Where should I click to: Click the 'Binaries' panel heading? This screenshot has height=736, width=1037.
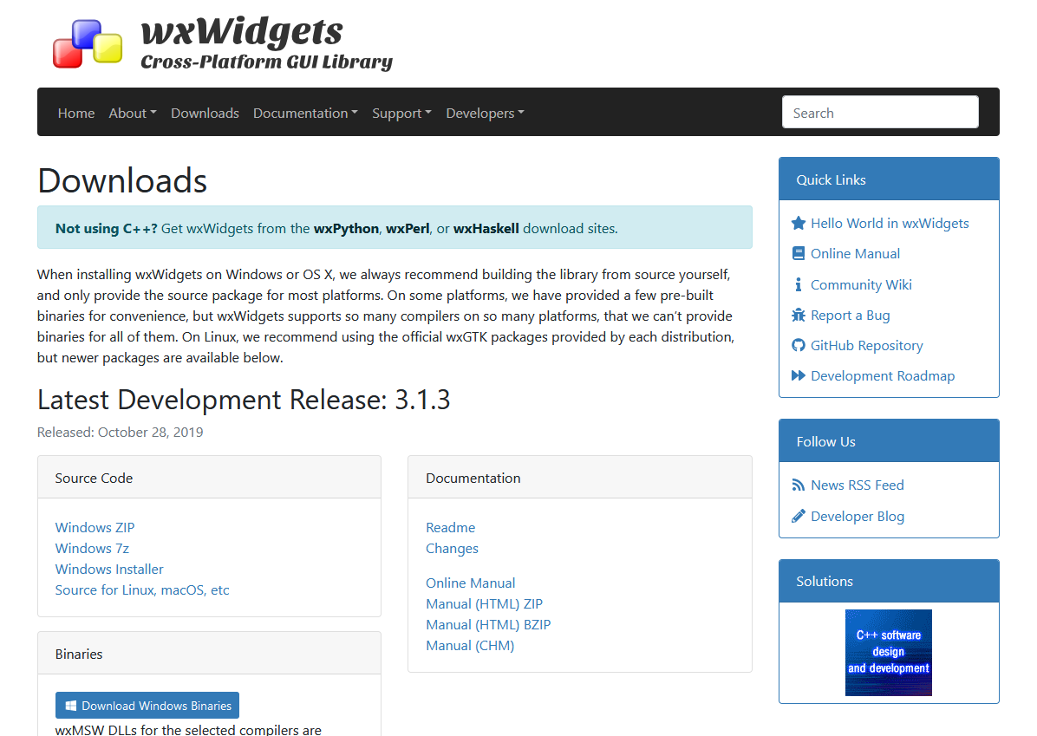79,654
